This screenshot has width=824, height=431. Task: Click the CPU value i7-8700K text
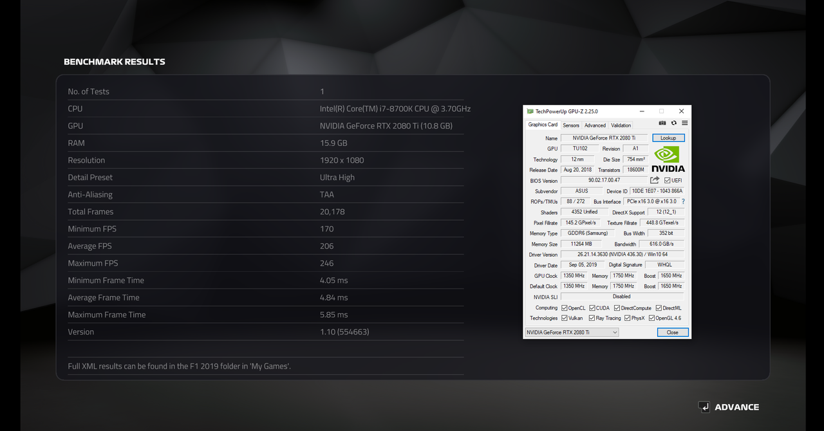click(395, 109)
